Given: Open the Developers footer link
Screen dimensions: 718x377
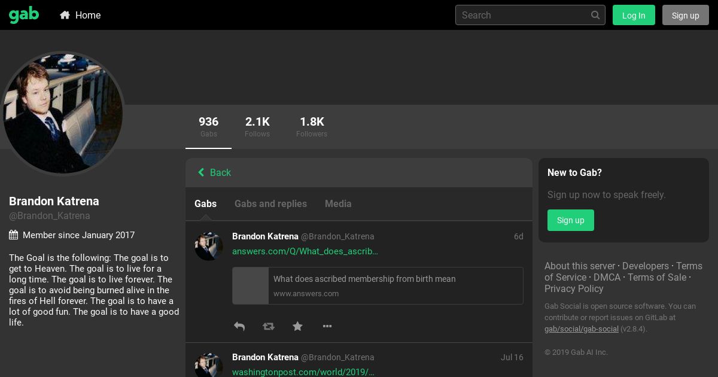Looking at the screenshot, I should 646,266.
